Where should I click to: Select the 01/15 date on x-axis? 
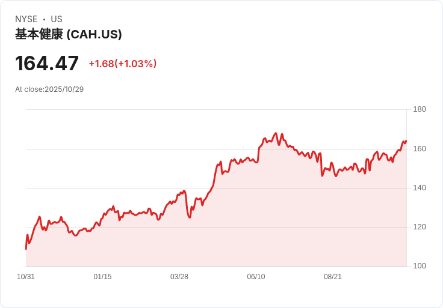point(102,277)
